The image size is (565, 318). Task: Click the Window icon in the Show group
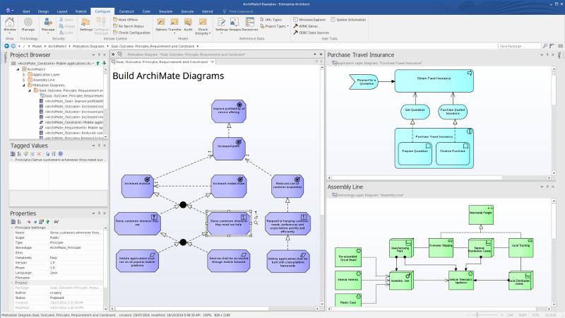coord(10,24)
